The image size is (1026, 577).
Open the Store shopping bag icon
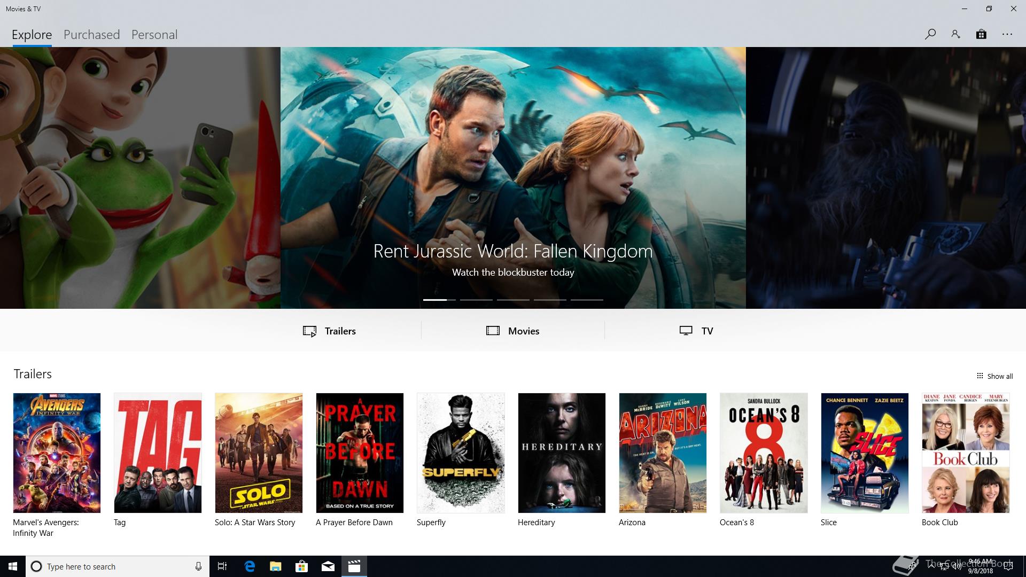(981, 34)
